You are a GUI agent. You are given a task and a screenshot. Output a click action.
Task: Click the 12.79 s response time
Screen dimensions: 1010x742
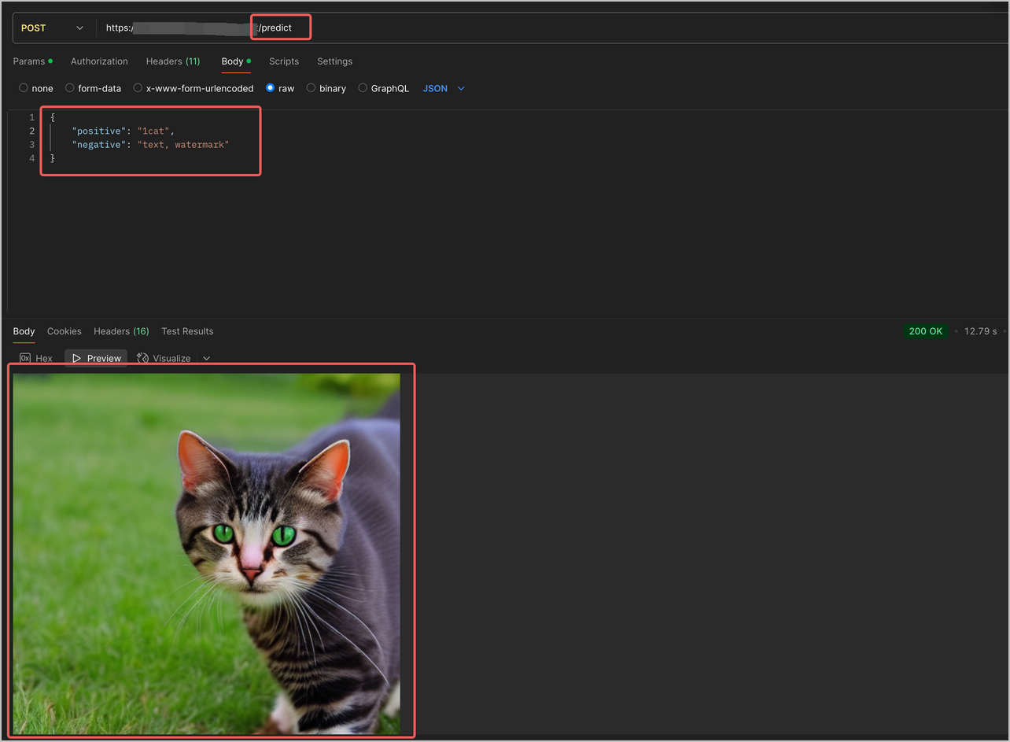tap(980, 331)
